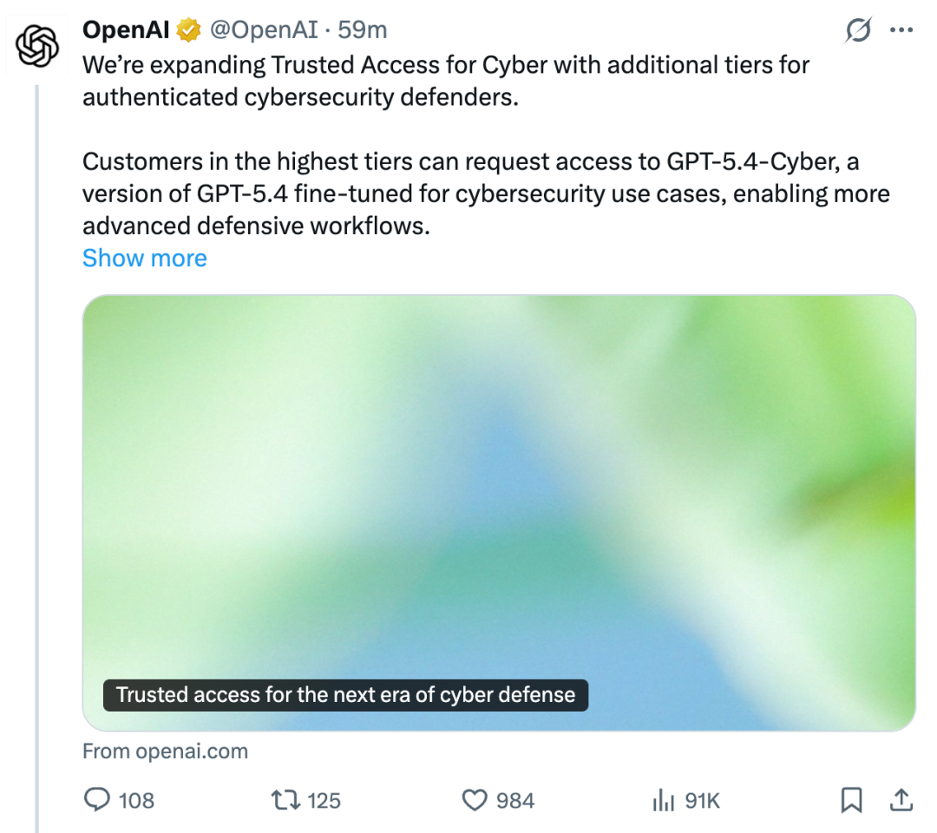Click the "From openai.com" source link

(x=165, y=751)
